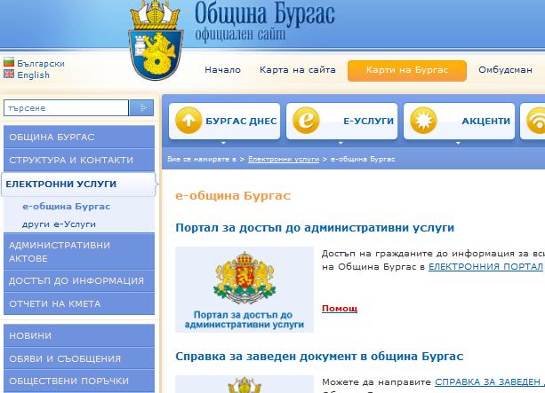Open the Омбудсман page
545x393 pixels.
coord(505,70)
